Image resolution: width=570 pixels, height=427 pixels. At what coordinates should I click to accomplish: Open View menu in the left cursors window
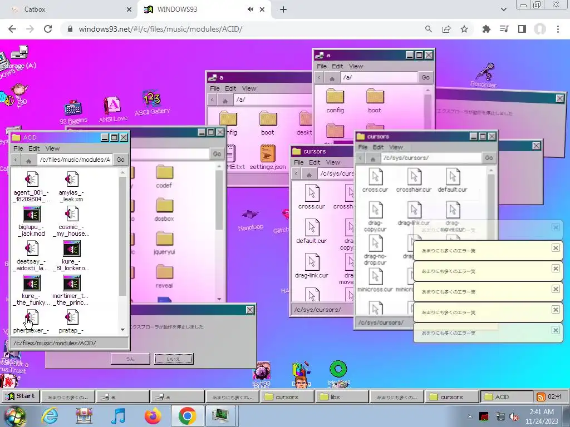pos(333,162)
